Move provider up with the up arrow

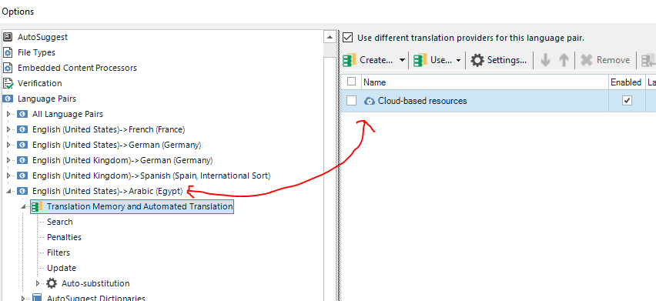[x=564, y=60]
